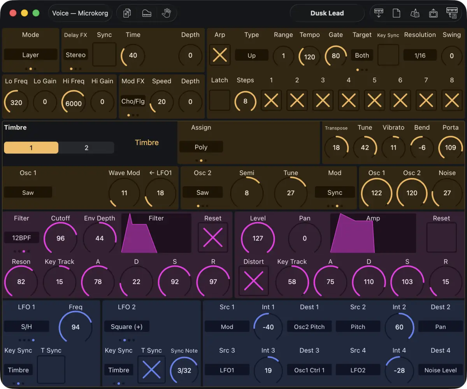Click the keyboard save-to-disk icon

(452, 13)
